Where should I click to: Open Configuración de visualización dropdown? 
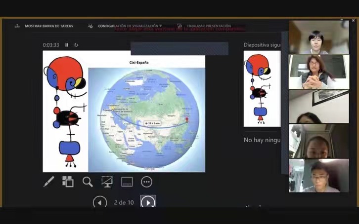[130, 26]
